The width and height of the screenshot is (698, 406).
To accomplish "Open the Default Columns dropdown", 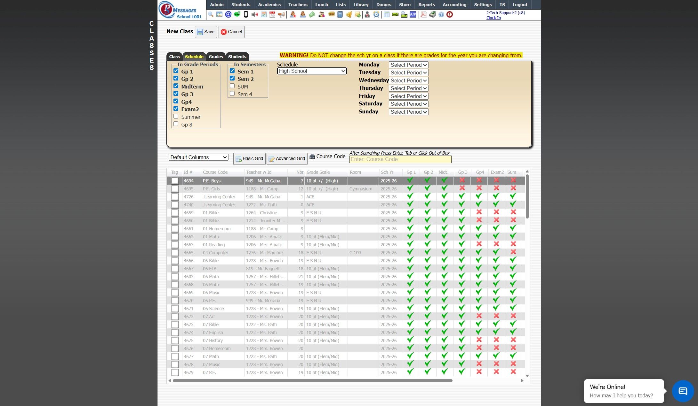I will 198,157.
